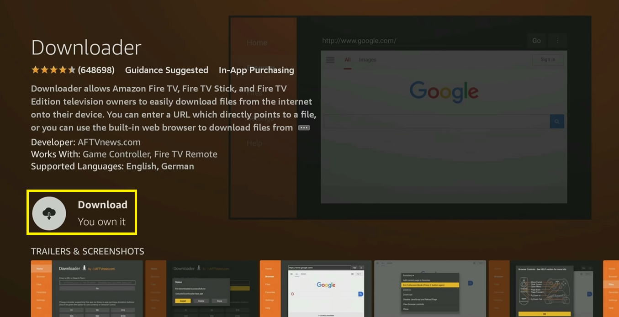Screen dimensions: 619x317
Task: Click the 'You own it' text
Action: point(101,222)
